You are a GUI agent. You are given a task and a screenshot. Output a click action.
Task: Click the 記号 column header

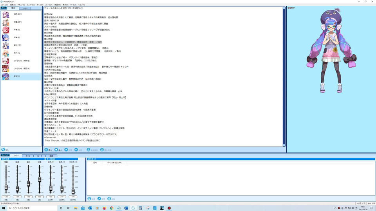pyautogui.click(x=95, y=163)
